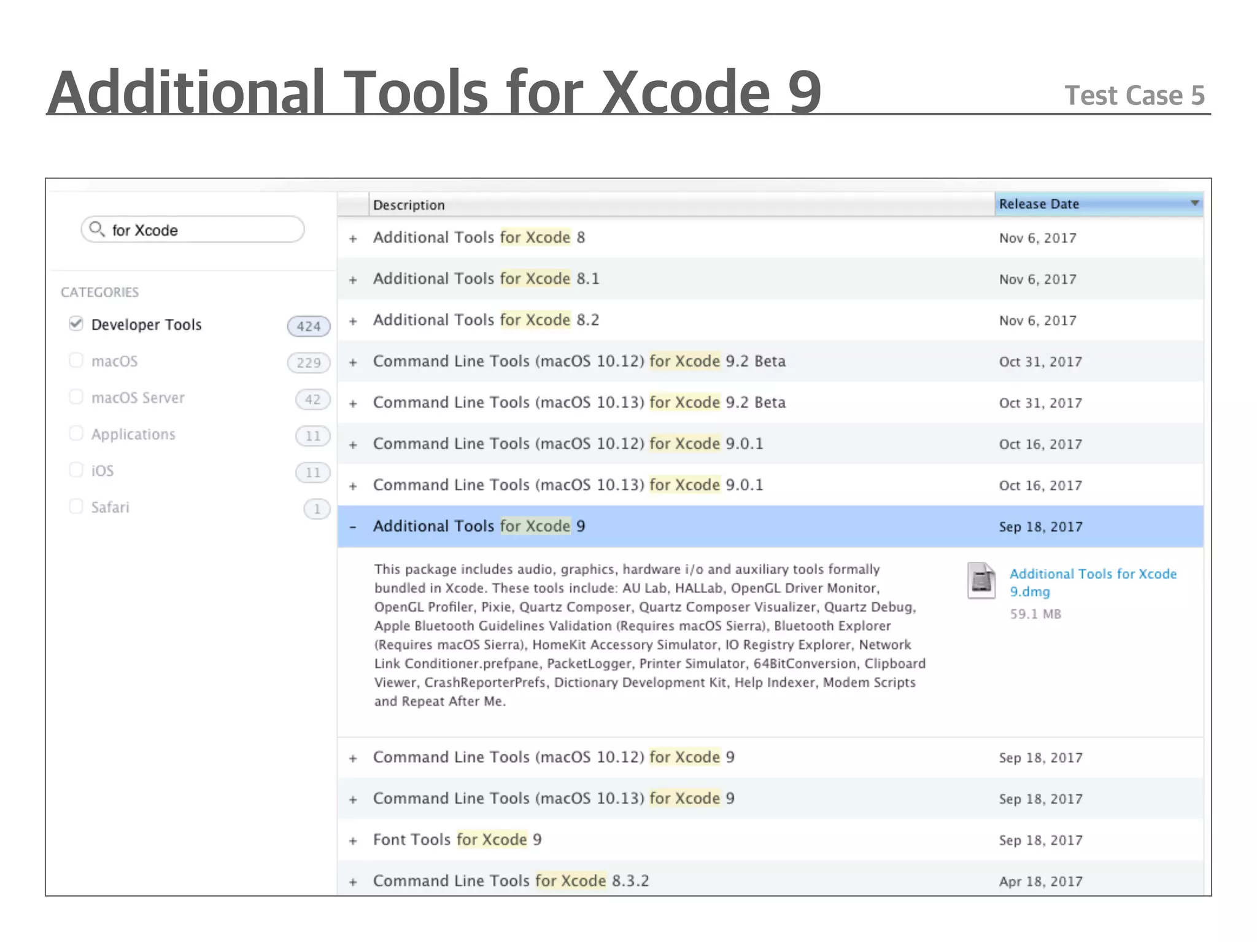Expand Additional Tools for Xcode 8.2 row
1257x942 pixels.
353,321
